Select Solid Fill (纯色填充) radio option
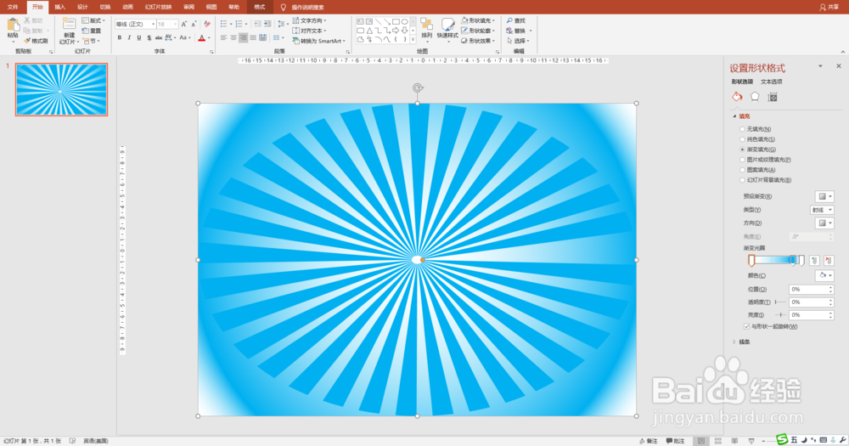Viewport: 849px width, 446px height. (x=742, y=139)
